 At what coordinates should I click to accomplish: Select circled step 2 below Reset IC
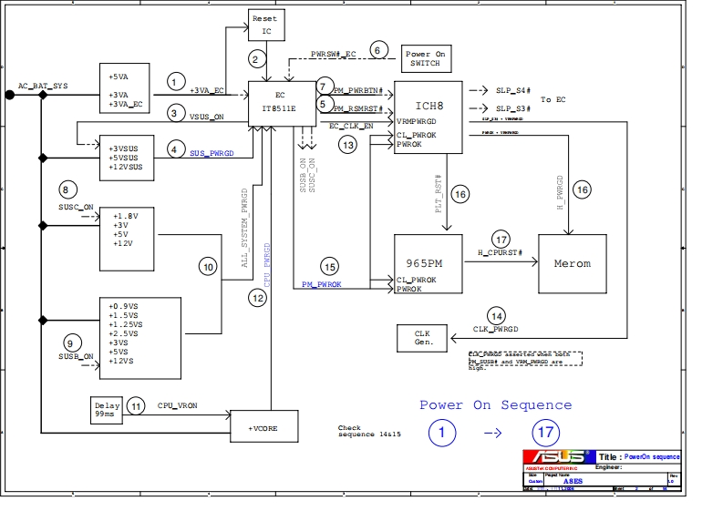coord(258,60)
